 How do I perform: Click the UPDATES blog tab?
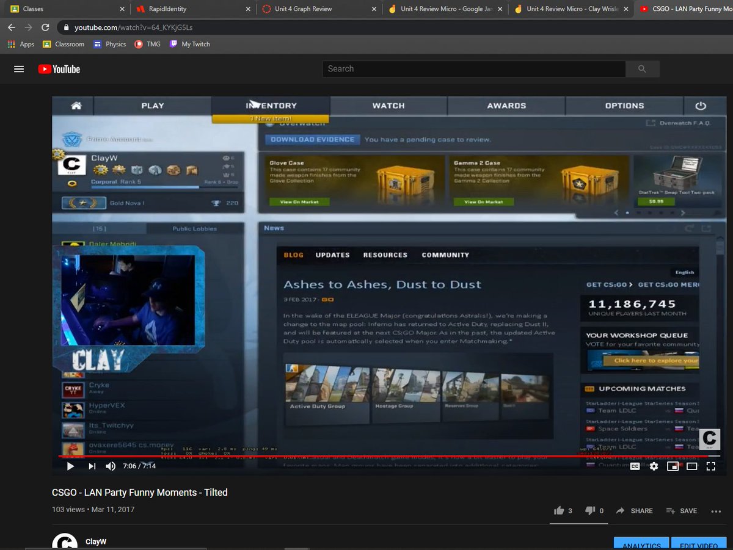(x=332, y=255)
